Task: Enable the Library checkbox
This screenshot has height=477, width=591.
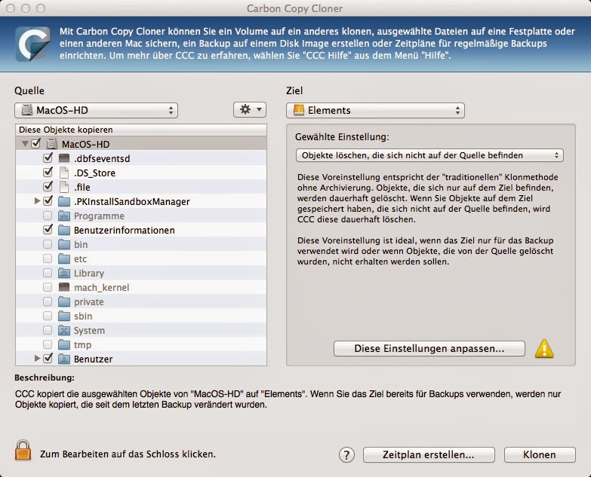Action: (48, 273)
